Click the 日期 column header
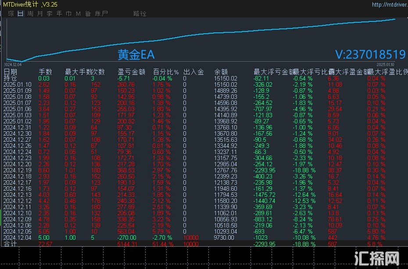The height and width of the screenshot is (269, 408). pyautogui.click(x=11, y=72)
